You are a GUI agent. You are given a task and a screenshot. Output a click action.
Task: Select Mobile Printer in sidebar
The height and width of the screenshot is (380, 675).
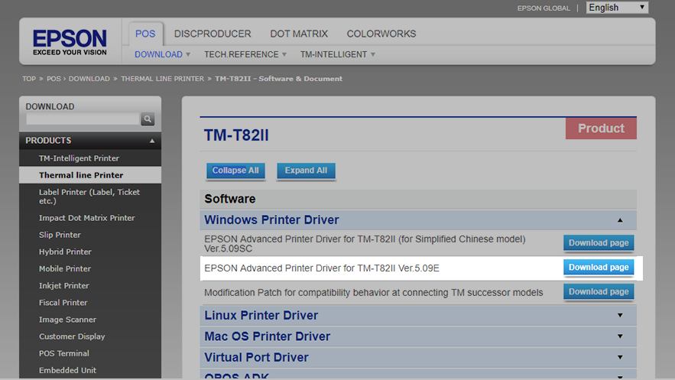[65, 268]
